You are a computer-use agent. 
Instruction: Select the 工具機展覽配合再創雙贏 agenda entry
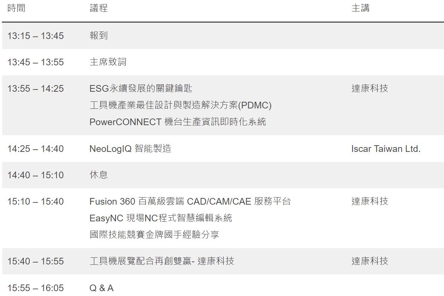[x=162, y=261]
